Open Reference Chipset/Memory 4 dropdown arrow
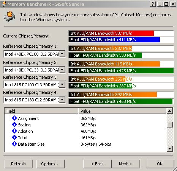 coord(62,99)
